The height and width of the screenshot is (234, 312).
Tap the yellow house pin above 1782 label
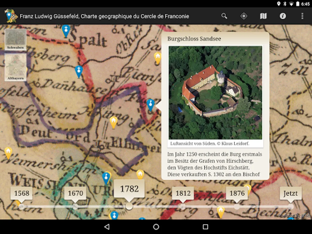click(140, 175)
